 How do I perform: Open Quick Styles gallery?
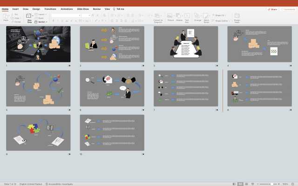tap(206, 17)
